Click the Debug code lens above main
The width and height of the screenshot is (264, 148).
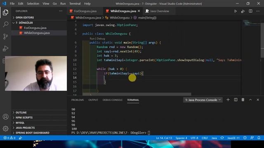point(101,38)
